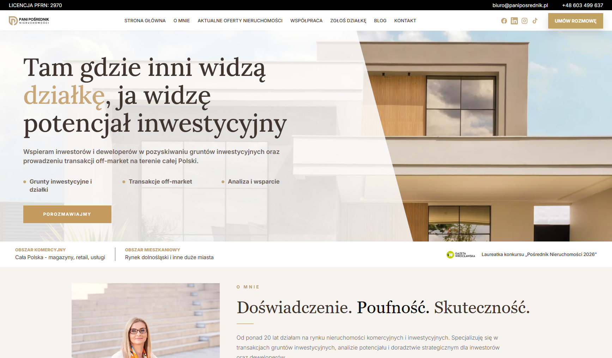Click the 'Licencja PFRN: 2970' text

(35, 5)
